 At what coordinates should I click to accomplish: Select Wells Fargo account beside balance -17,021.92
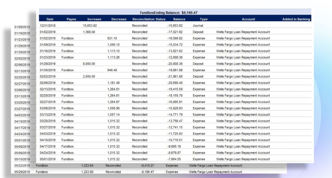coord(243,32)
